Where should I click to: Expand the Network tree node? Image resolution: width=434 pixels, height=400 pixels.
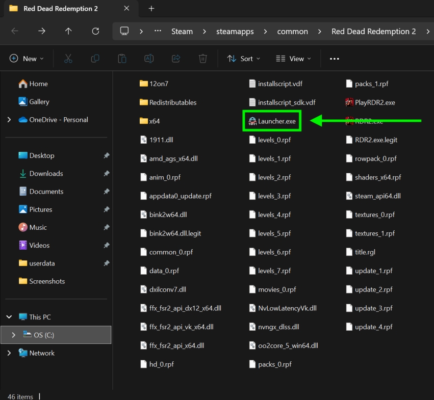[x=9, y=353]
